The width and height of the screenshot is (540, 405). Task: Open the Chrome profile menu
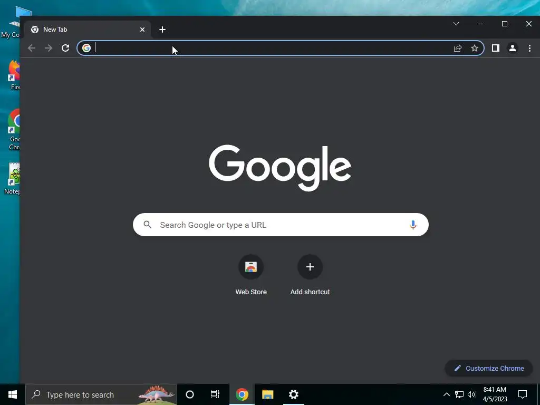point(513,48)
